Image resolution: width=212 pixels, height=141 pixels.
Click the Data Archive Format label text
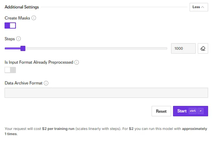[x=24, y=83]
